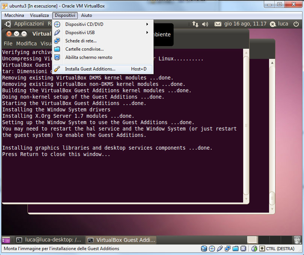Open the Macchina menu

[14, 15]
